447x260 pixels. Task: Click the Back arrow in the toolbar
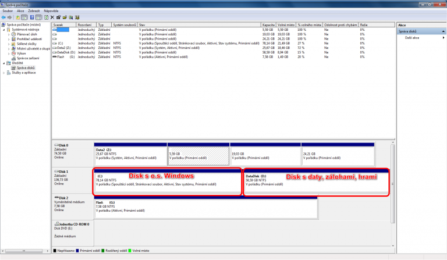pyautogui.click(x=4, y=18)
